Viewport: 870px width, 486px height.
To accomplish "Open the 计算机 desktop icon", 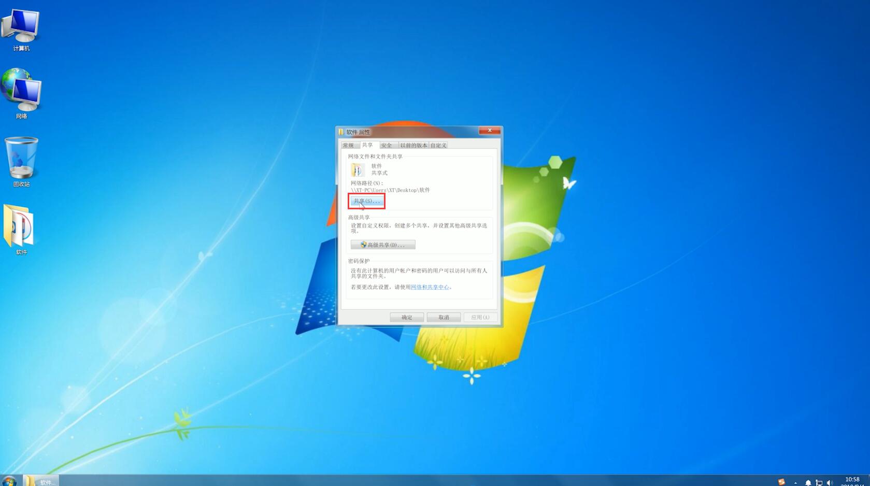I will coord(21,30).
